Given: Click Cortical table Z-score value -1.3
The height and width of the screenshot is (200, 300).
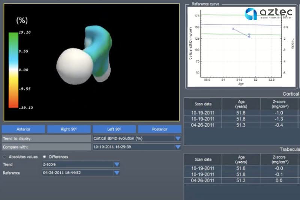Looking at the screenshot, I should pos(279,119).
